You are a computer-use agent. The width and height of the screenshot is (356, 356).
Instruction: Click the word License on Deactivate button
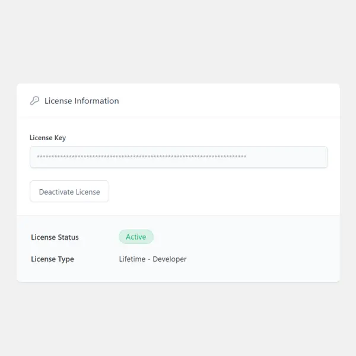coord(88,192)
